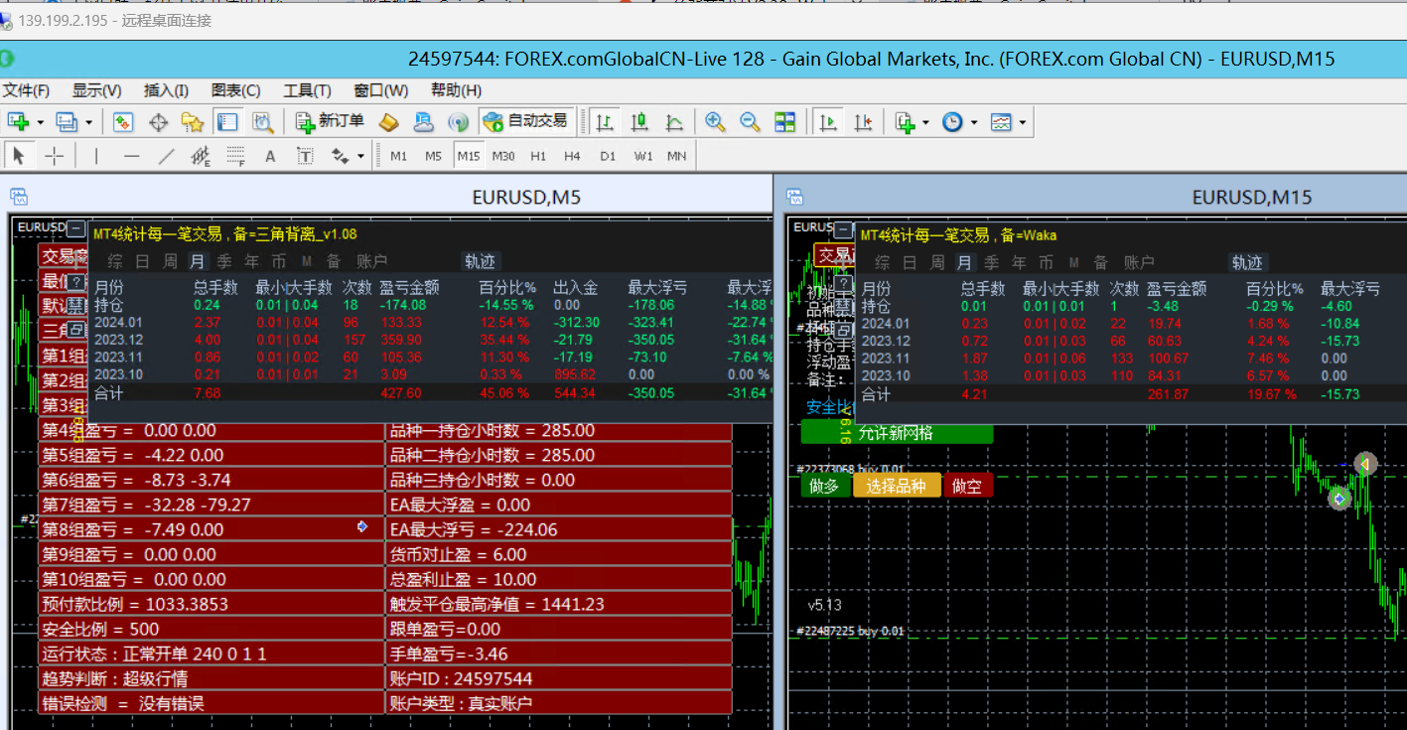Screen dimensions: 1407x730
Task: Select the Equidistant Channel tool
Action: 201,156
